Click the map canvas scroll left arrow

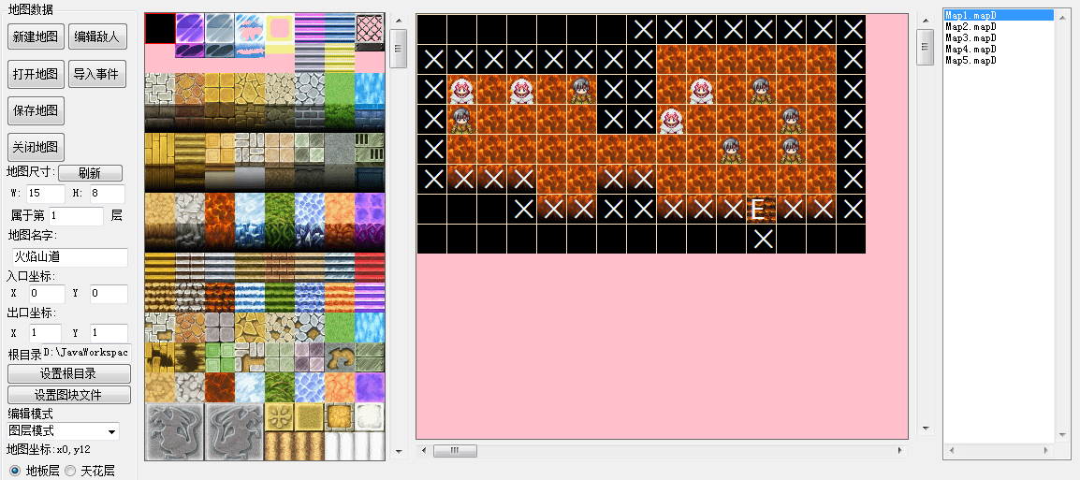click(x=424, y=450)
